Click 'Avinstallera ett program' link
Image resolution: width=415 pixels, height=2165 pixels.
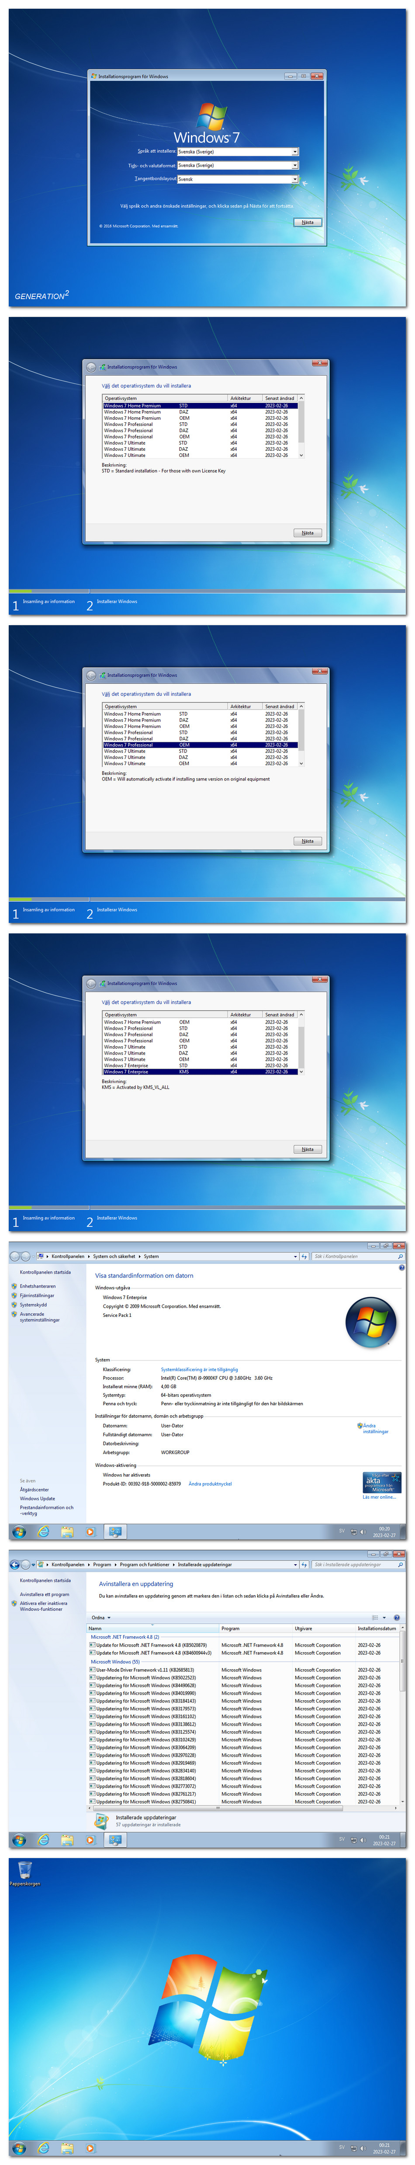click(45, 1594)
